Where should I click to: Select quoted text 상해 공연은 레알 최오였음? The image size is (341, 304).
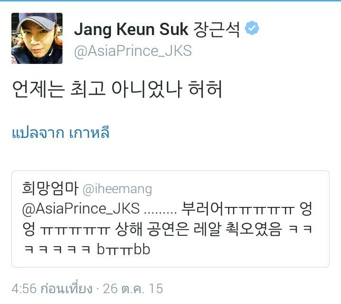pyautogui.click(x=198, y=229)
